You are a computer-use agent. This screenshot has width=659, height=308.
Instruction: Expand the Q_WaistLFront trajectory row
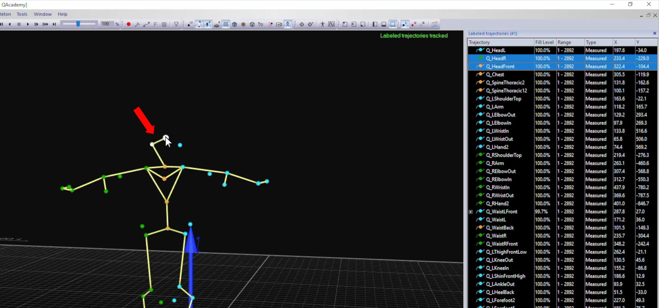pyautogui.click(x=470, y=212)
